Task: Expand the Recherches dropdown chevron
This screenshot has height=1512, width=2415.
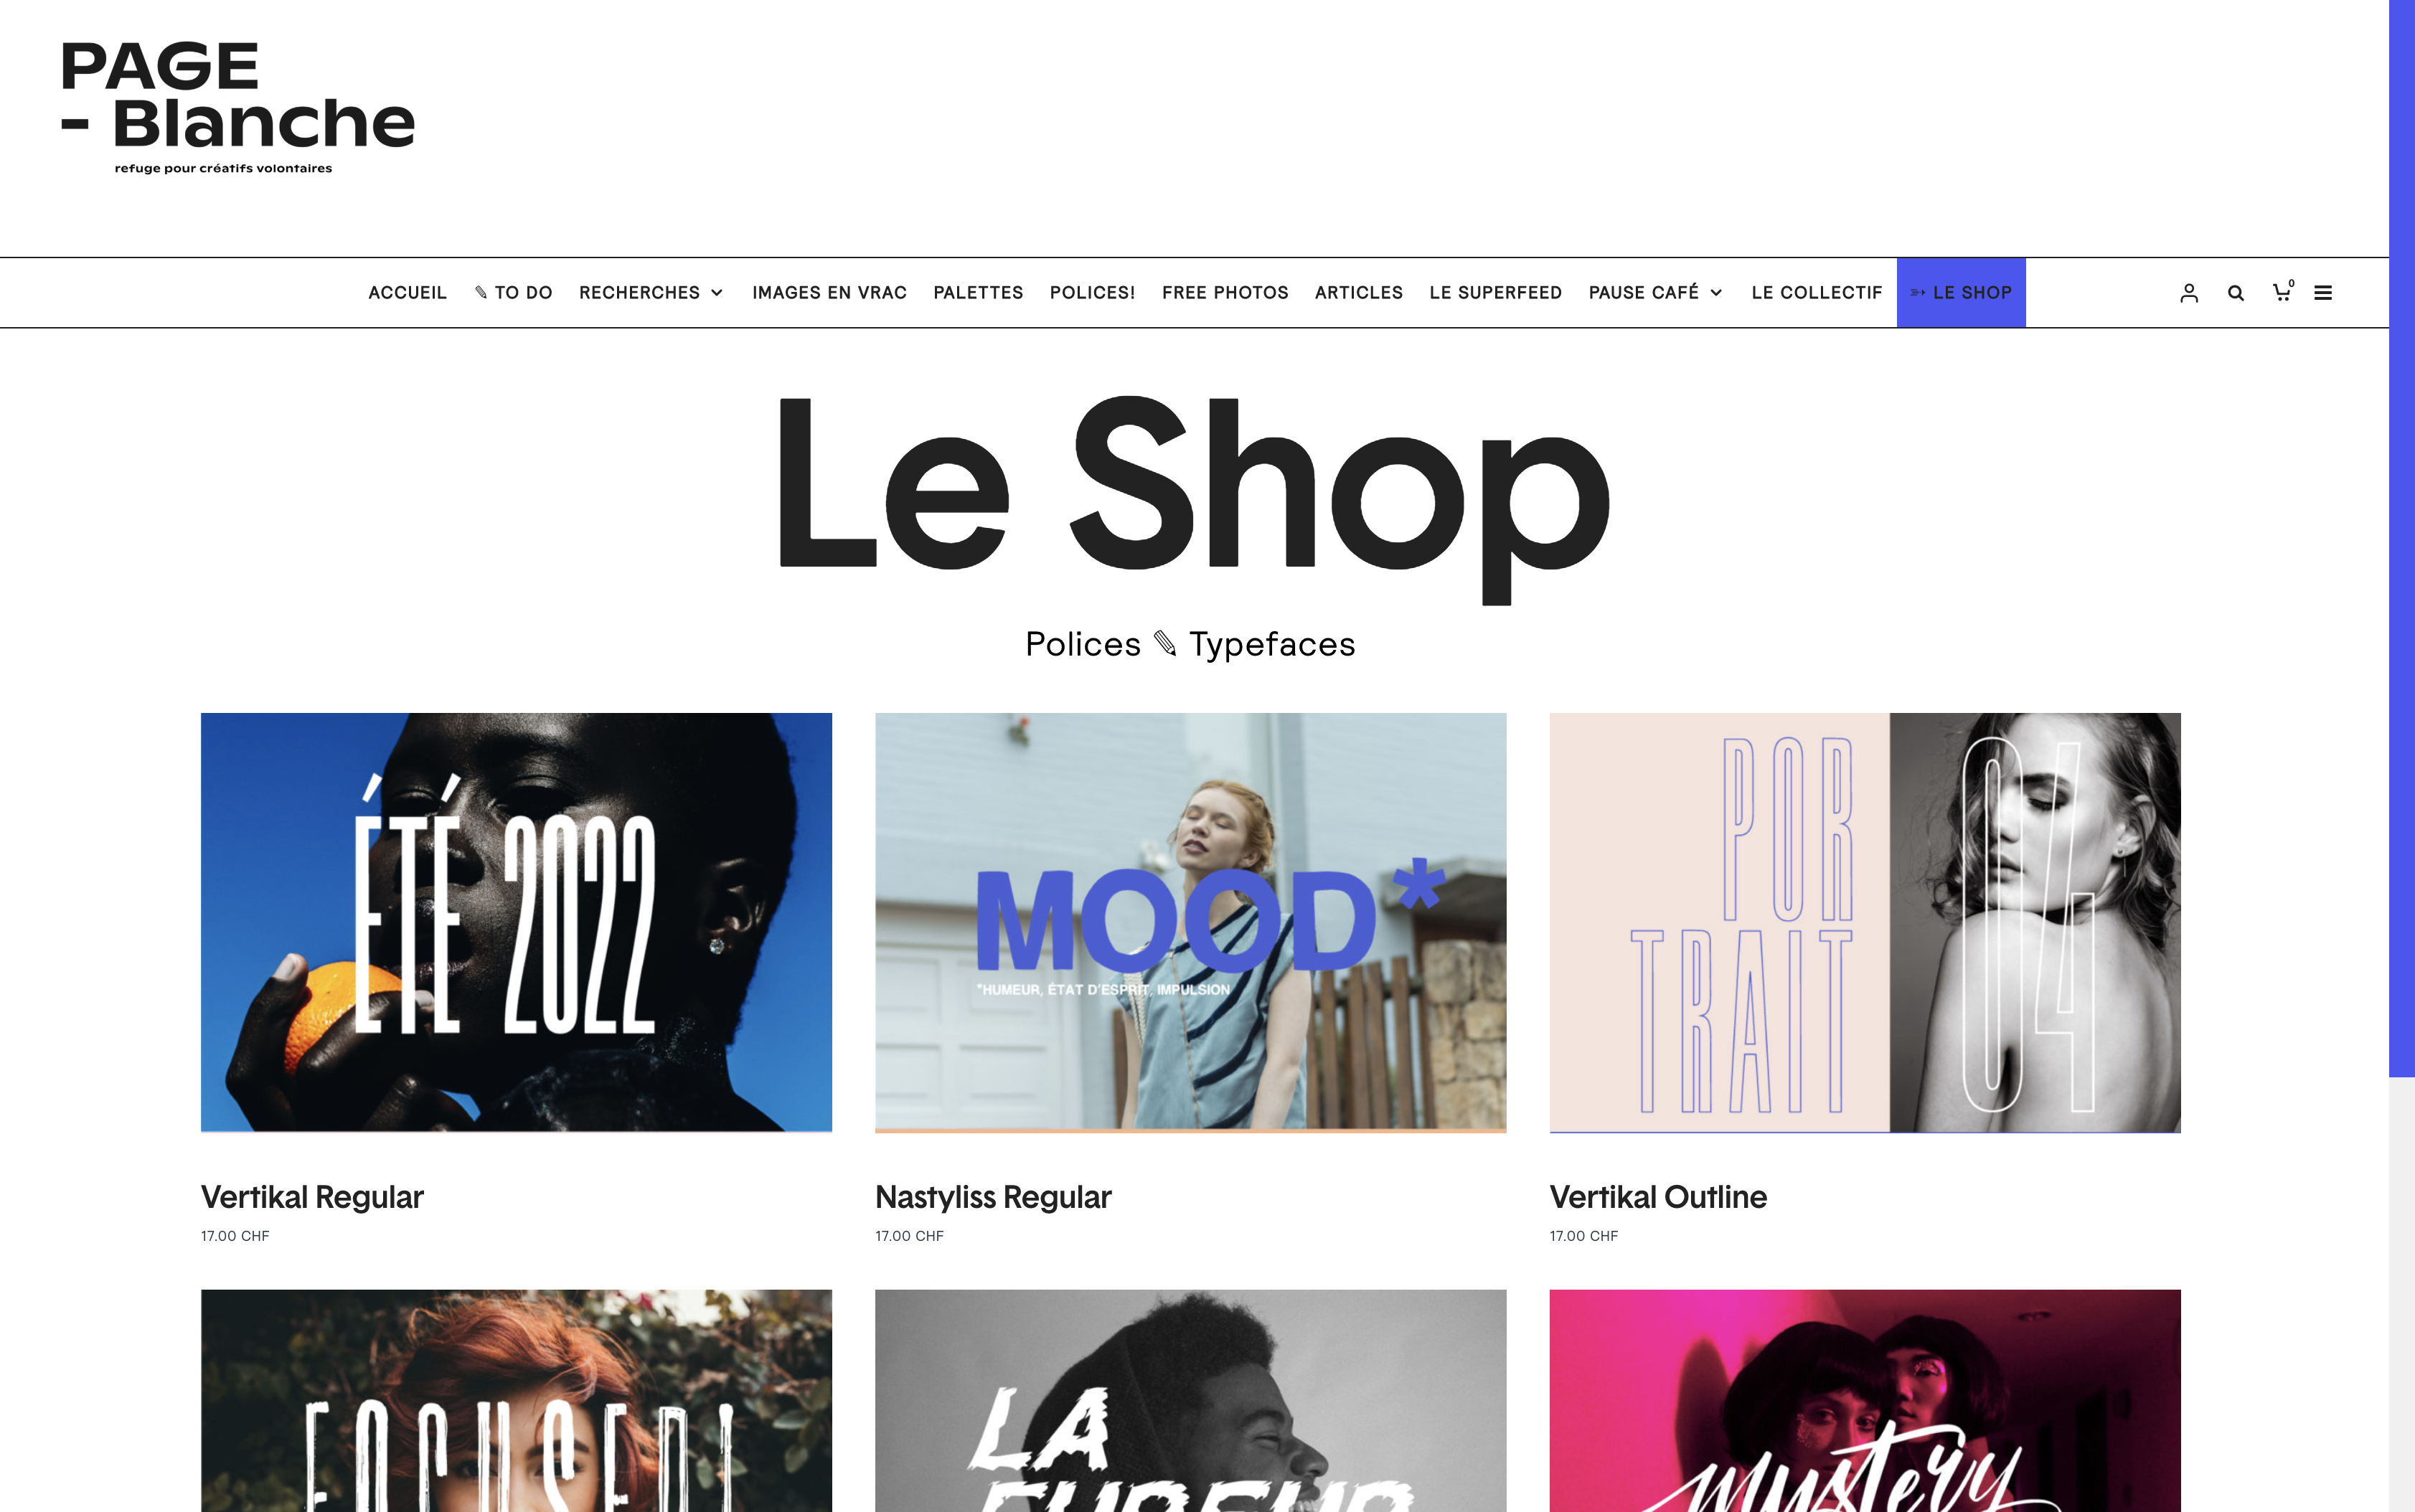Action: [x=717, y=293]
